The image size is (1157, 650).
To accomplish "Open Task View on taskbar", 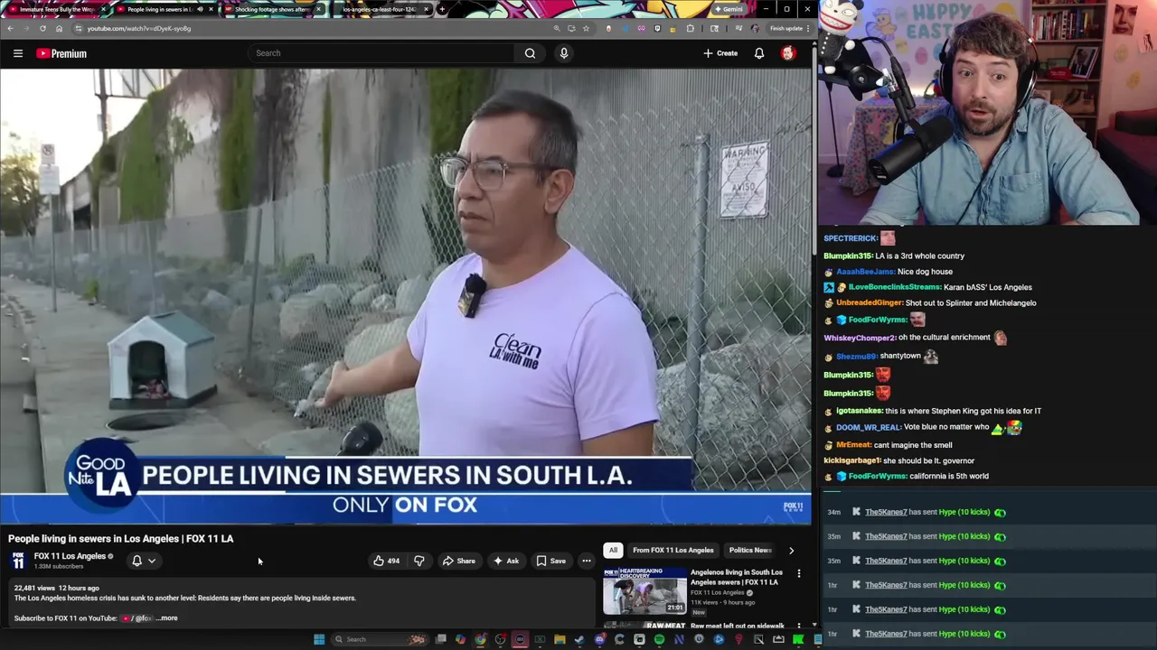I will click(x=440, y=639).
